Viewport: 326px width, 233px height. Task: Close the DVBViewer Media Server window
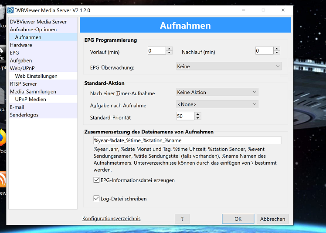click(283, 10)
